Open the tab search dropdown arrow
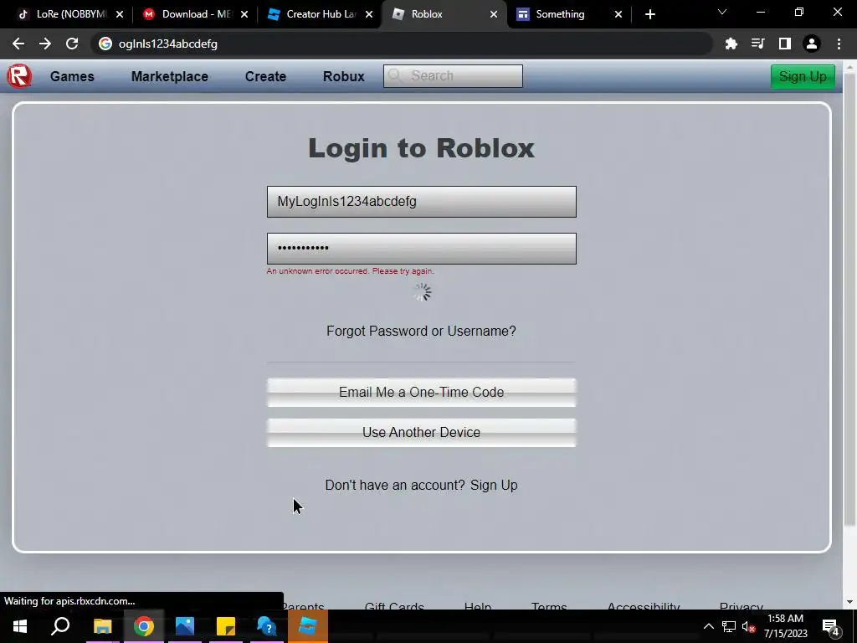The image size is (857, 643). [x=722, y=12]
